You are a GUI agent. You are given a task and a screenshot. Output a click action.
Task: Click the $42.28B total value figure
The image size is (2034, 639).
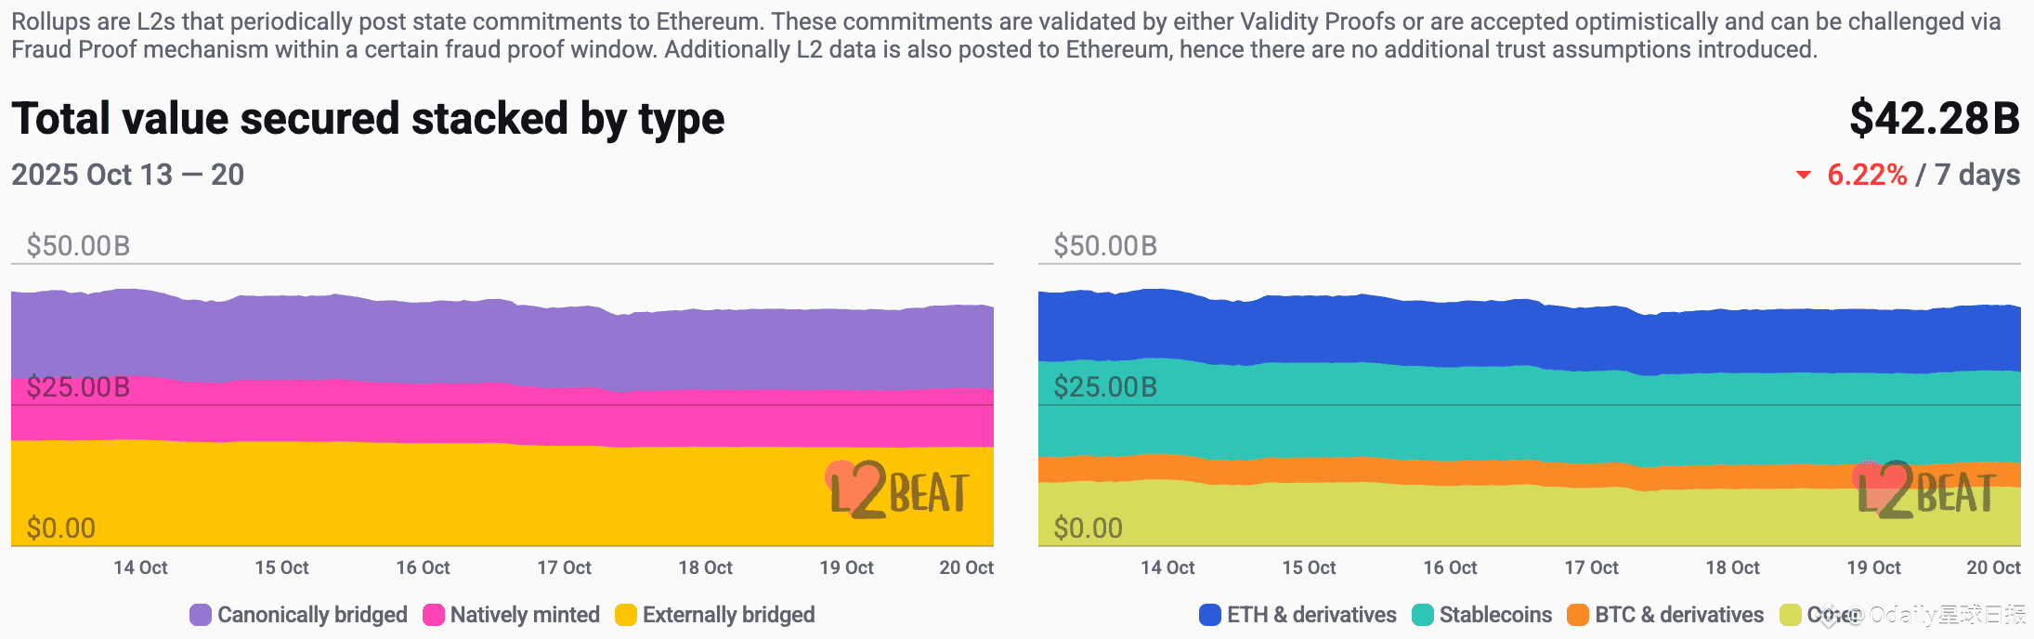[1934, 119]
